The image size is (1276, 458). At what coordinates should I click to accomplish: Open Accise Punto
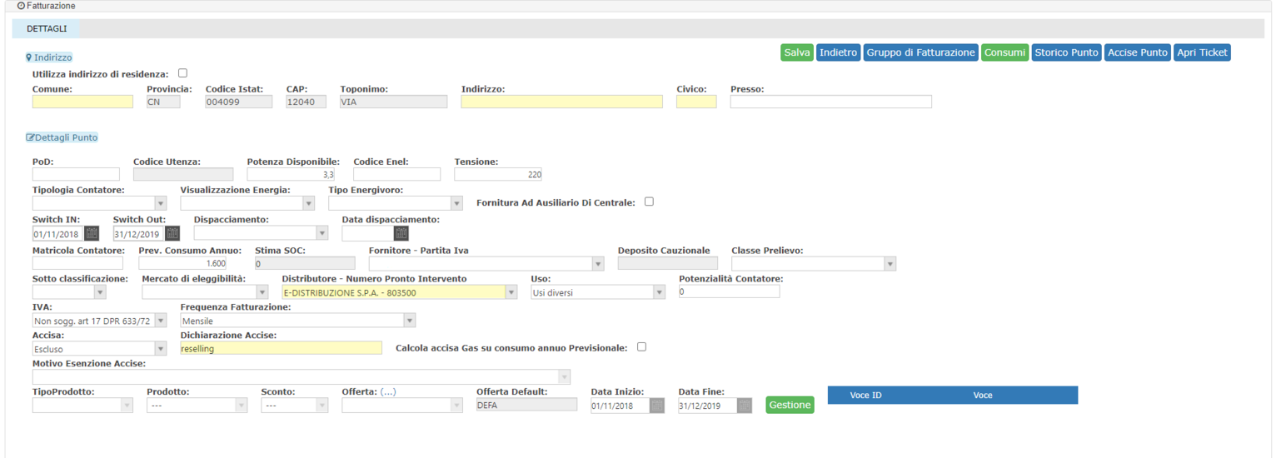pyautogui.click(x=1138, y=52)
